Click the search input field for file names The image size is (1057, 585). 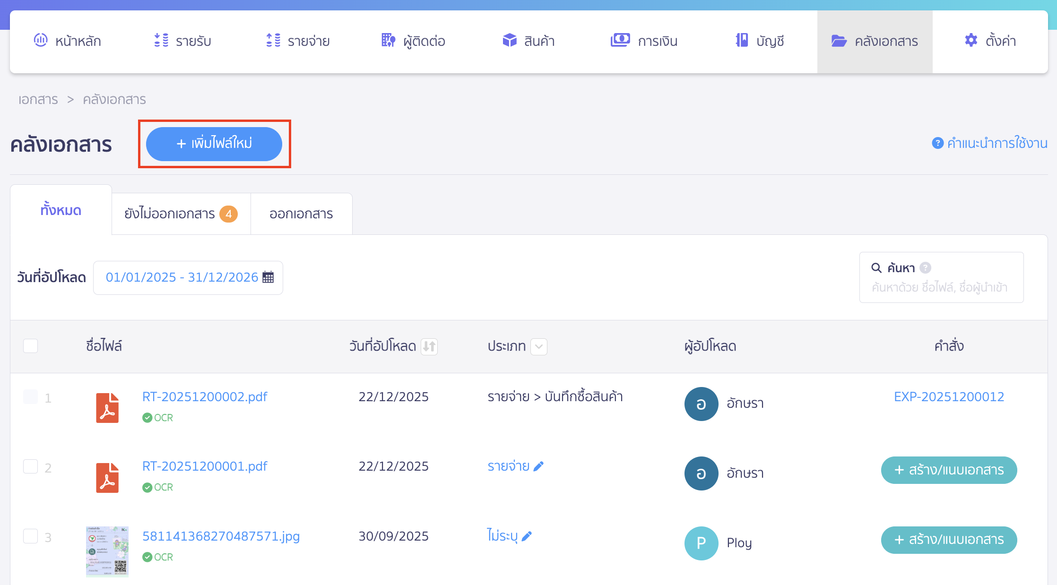coord(939,287)
